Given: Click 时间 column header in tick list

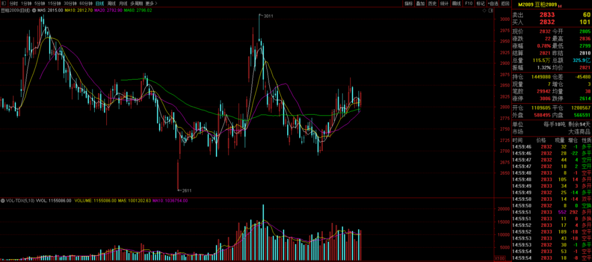Looking at the screenshot, I should coord(517,140).
